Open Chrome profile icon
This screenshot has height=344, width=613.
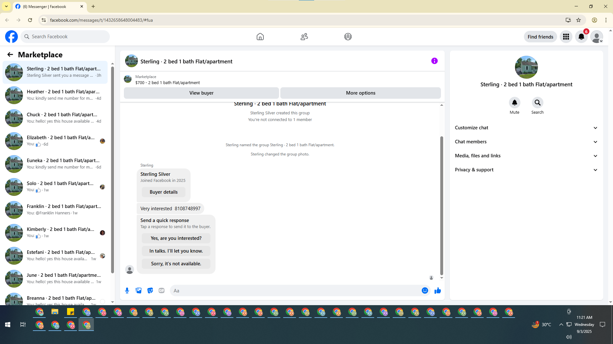click(594, 20)
